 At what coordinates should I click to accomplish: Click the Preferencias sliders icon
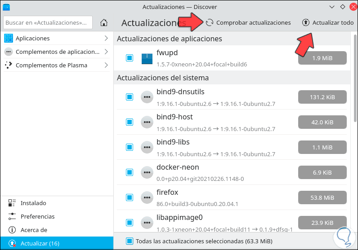point(12,216)
